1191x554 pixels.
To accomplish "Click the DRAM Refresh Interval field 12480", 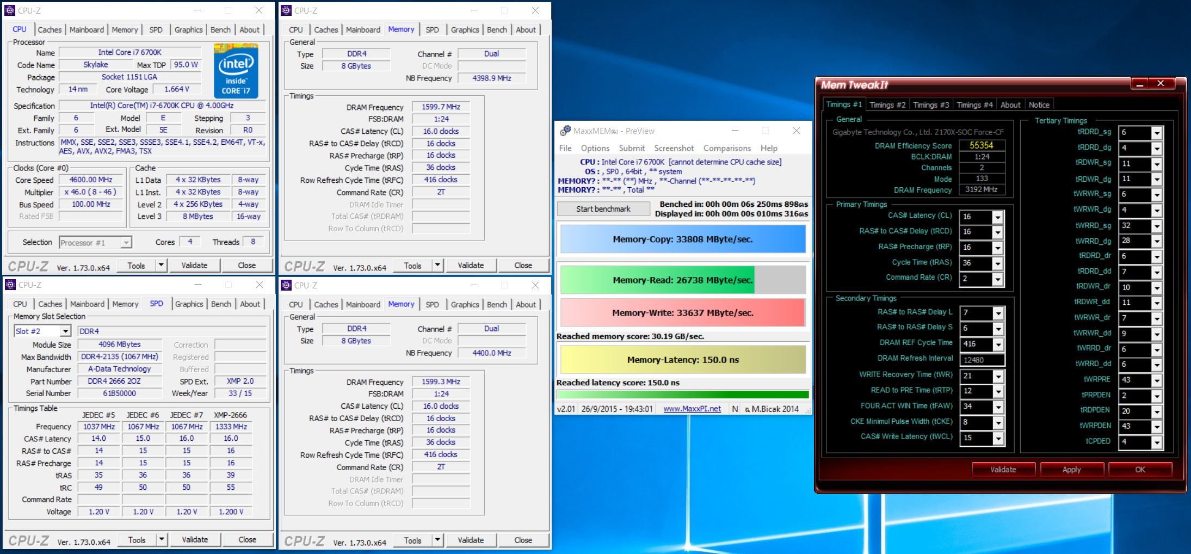I will coord(982,360).
